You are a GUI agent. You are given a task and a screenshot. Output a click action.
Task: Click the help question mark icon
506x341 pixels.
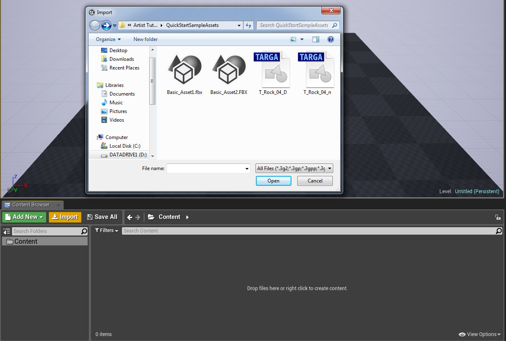(330, 39)
